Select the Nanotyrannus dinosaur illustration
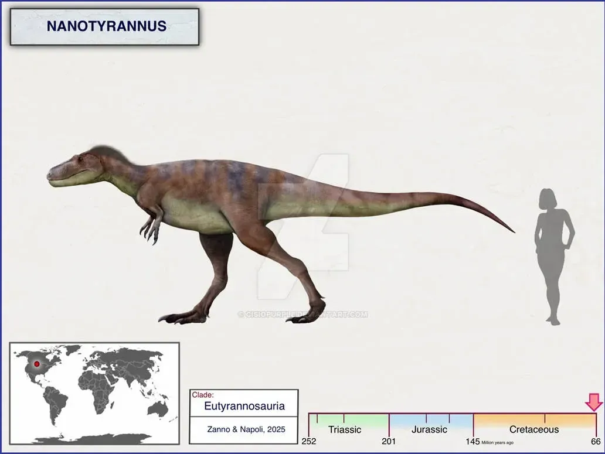605x454 pixels. click(281, 235)
